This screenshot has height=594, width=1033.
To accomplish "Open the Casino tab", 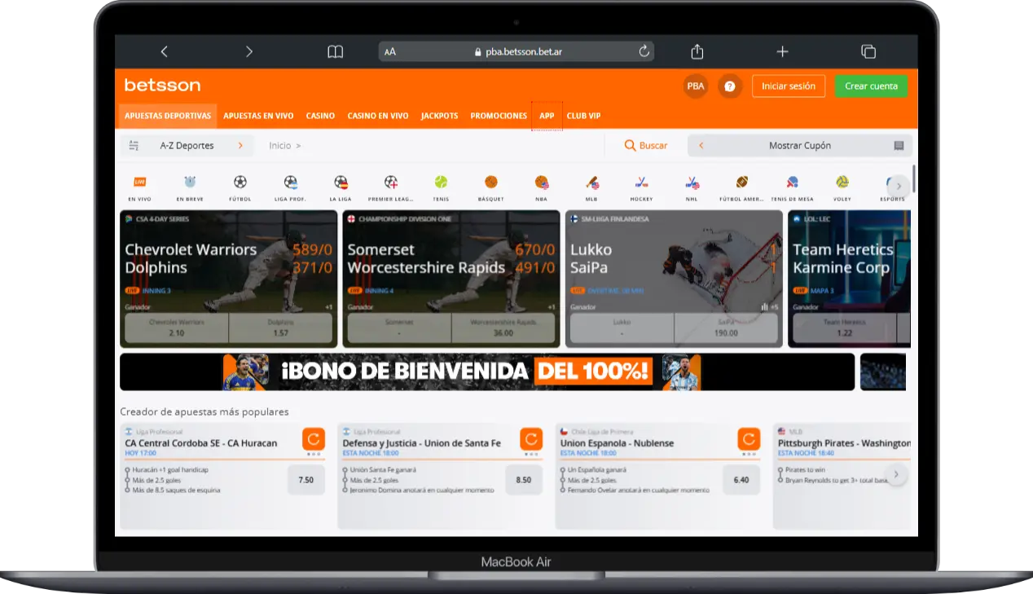I will tap(320, 116).
